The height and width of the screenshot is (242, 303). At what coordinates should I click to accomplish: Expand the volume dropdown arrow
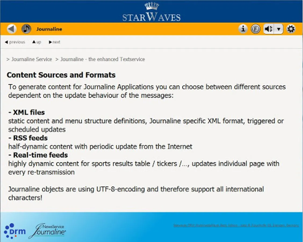click(279, 29)
